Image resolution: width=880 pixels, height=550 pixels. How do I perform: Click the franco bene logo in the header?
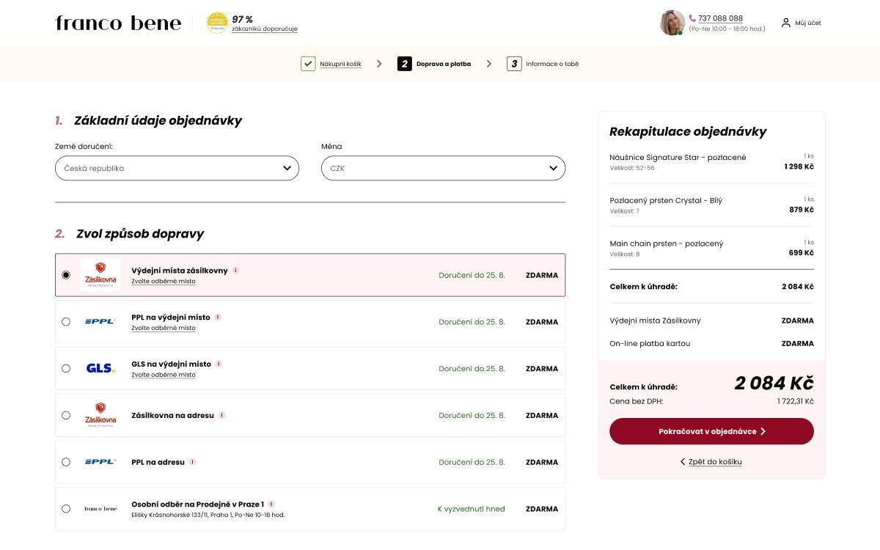(118, 23)
